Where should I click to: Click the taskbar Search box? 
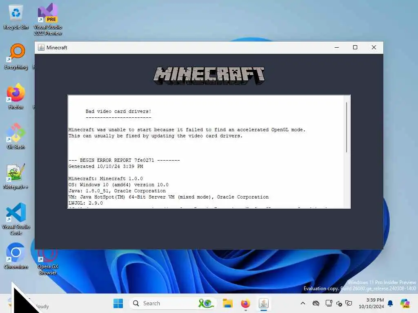pyautogui.click(x=173, y=303)
